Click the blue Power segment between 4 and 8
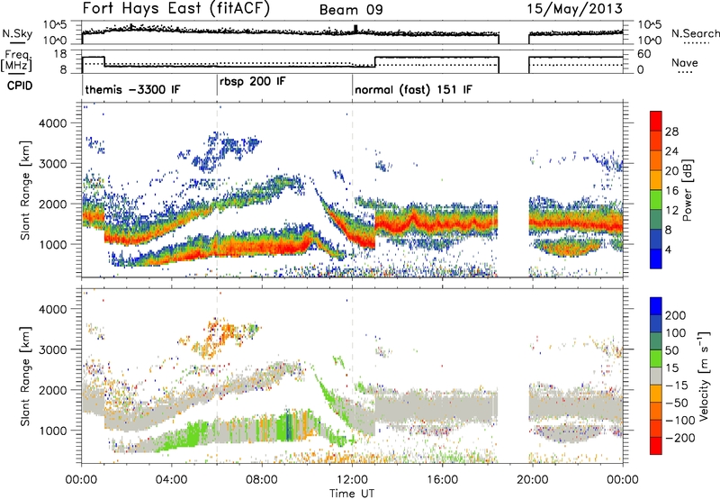This screenshot has width=720, height=499. (656, 239)
